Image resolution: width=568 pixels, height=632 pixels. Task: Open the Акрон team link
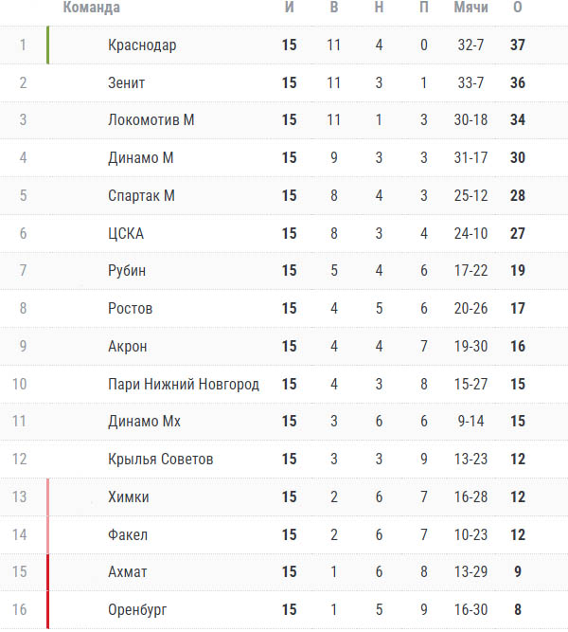pyautogui.click(x=127, y=347)
